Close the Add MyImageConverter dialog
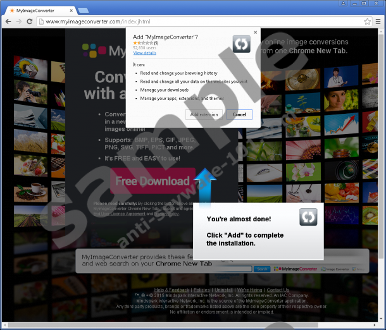386x330 pixels. (256, 32)
